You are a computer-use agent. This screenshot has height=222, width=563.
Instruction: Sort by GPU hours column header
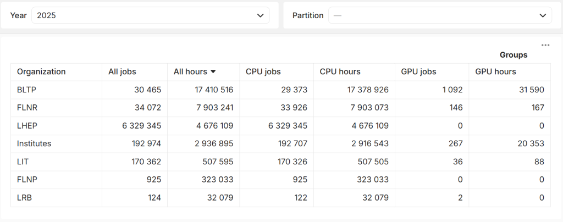(495, 72)
